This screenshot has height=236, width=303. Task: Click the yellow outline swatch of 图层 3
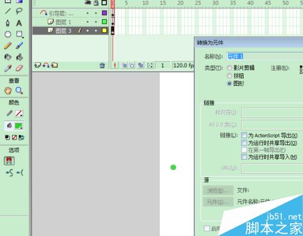(x=104, y=30)
